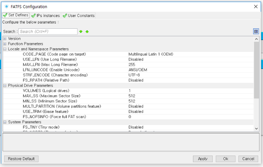Select the FS_RPATH (Relative Path) row
Viewport: 263px width, 167px height.
click(x=128, y=80)
